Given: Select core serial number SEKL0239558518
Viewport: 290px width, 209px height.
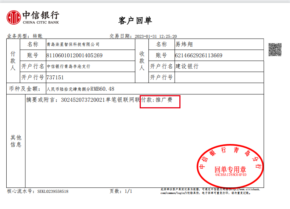Looking at the screenshot, I should 53,191.
